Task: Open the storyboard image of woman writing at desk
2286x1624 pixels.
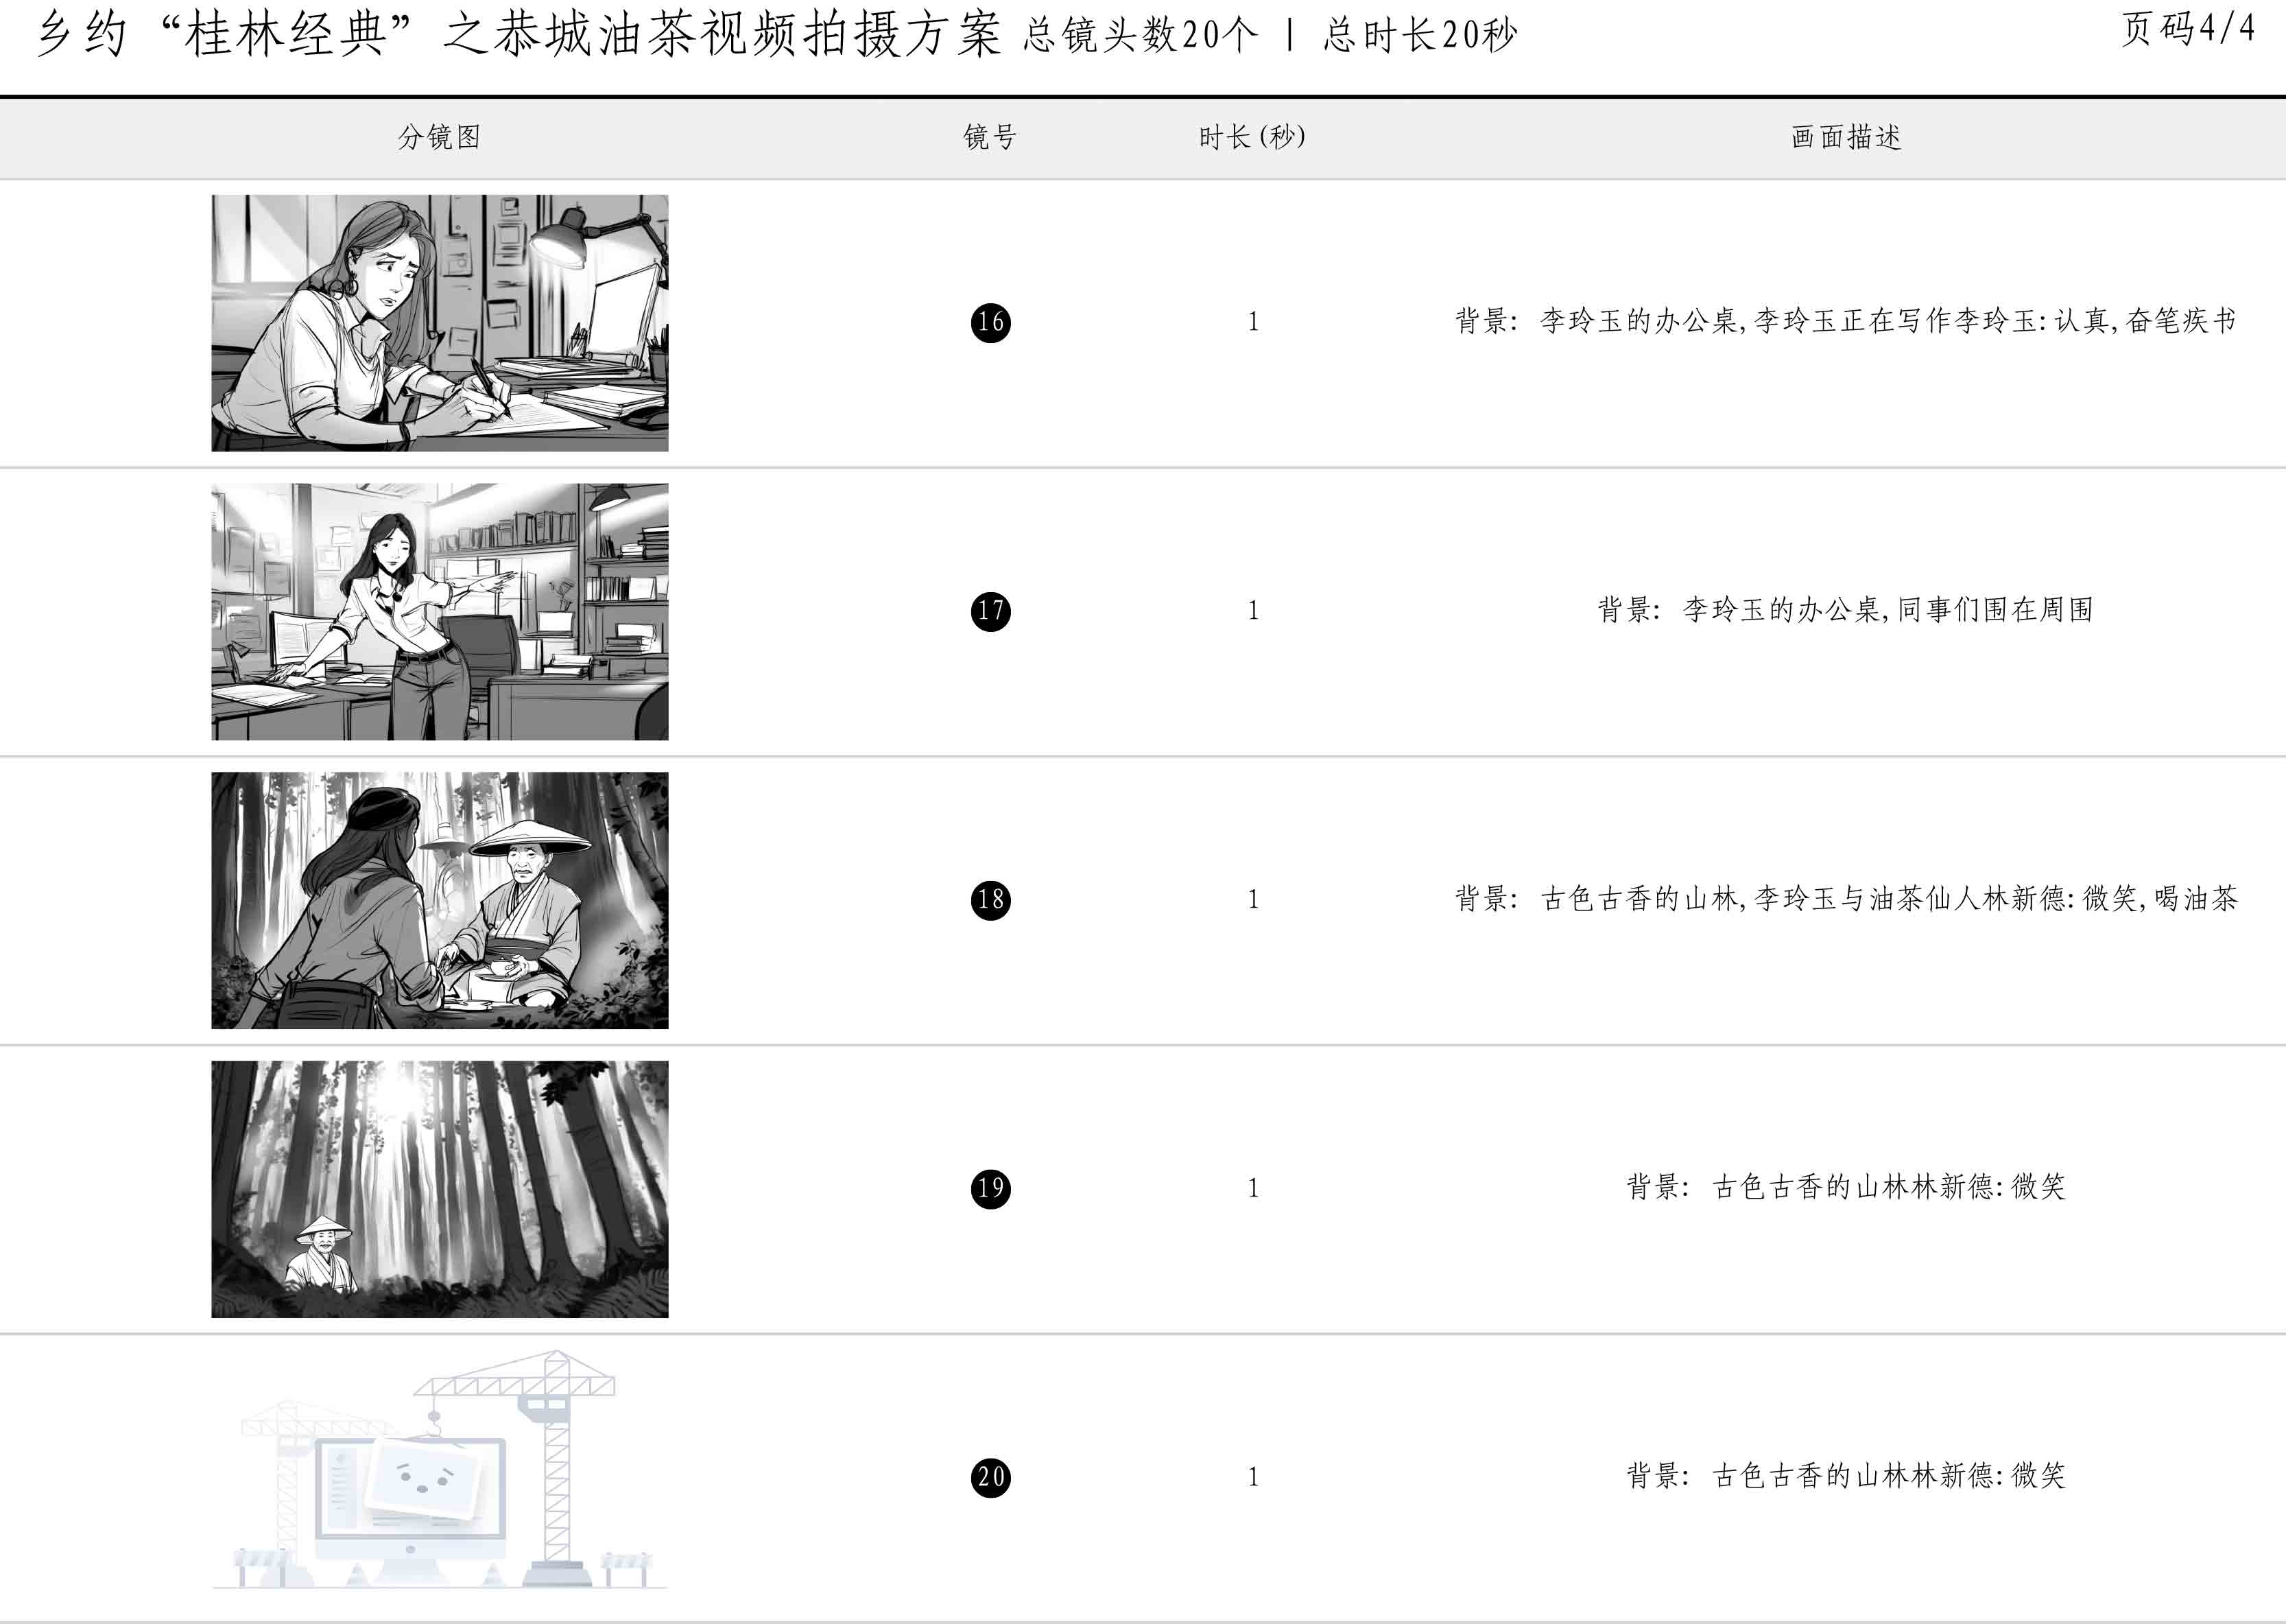Action: 440,323
